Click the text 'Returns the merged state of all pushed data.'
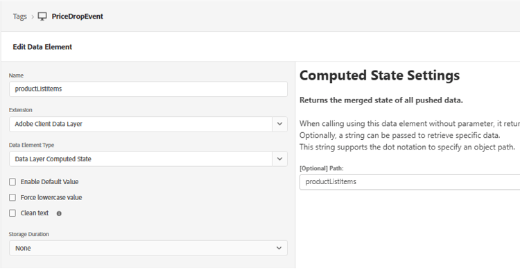 click(381, 100)
